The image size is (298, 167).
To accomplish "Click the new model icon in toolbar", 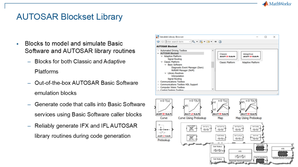I will coord(201,42).
